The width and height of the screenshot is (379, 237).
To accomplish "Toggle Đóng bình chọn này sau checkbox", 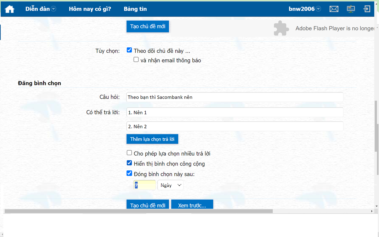I will click(x=129, y=173).
